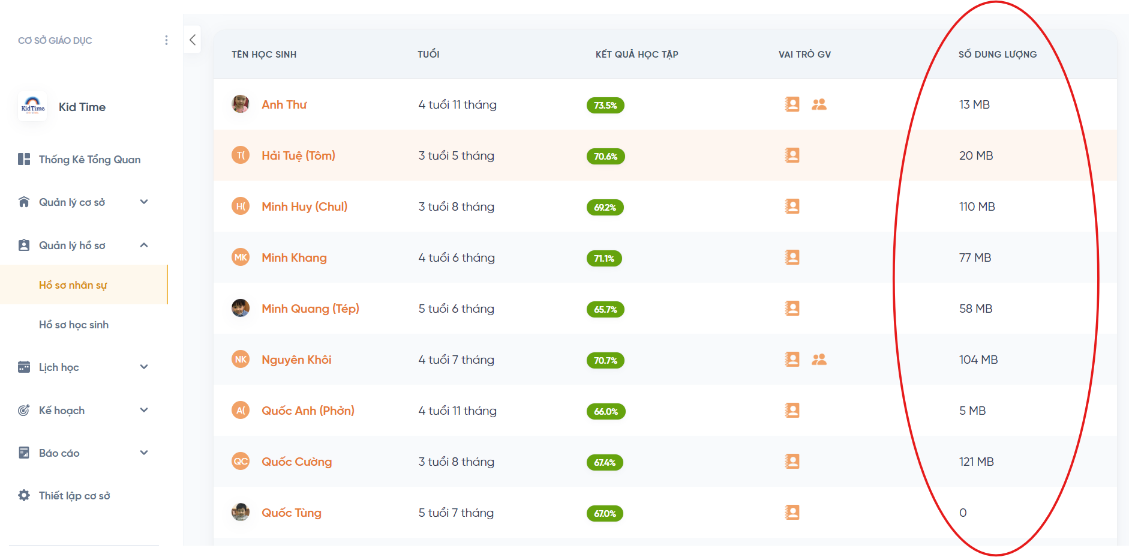Viewport: 1129px width, 557px height.
Task: Click the Kid Time logo
Action: coord(33,107)
